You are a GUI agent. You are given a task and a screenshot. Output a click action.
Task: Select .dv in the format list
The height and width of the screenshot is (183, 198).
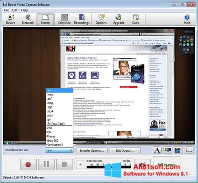click(59, 120)
